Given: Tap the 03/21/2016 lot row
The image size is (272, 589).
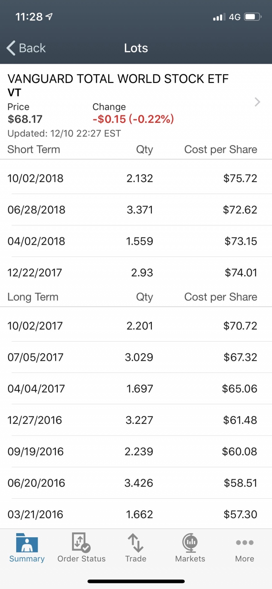Looking at the screenshot, I should (136, 514).
